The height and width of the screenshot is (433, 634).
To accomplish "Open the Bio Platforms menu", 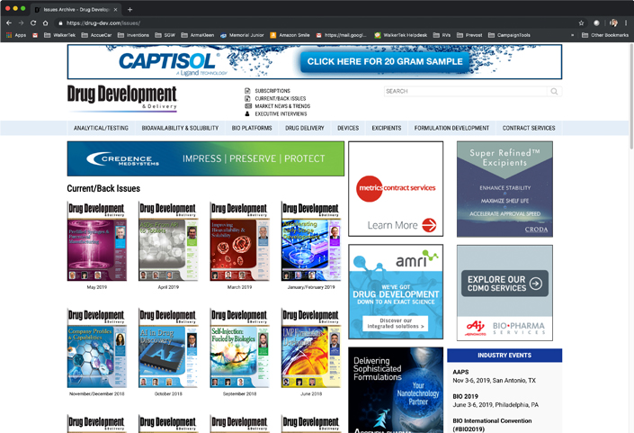I will tap(252, 128).
